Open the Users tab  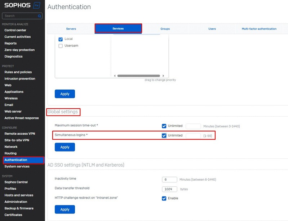[x=212, y=29]
